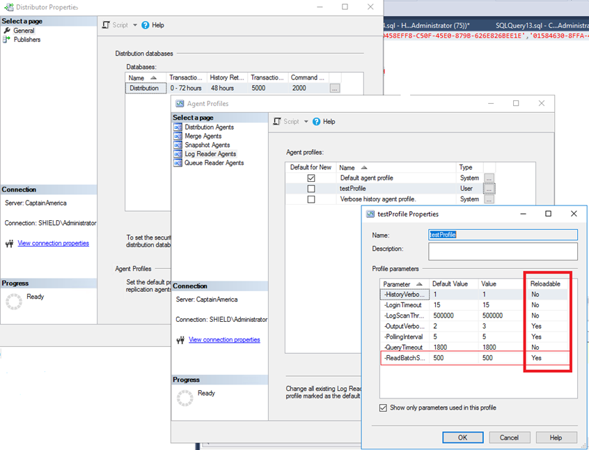Click the Default Value column header
Screen dimensions: 589x450
[x=453, y=284]
